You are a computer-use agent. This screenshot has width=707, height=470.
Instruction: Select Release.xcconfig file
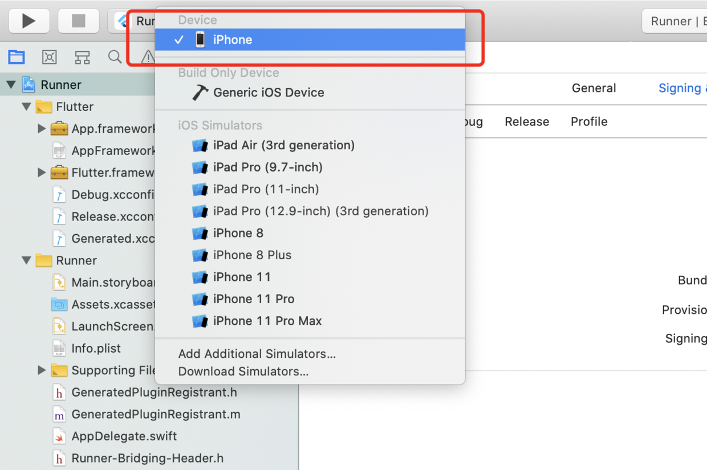click(103, 216)
